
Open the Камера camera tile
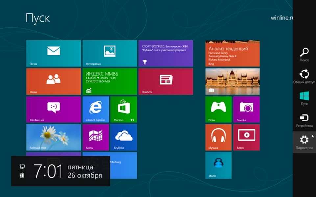coord(247,109)
